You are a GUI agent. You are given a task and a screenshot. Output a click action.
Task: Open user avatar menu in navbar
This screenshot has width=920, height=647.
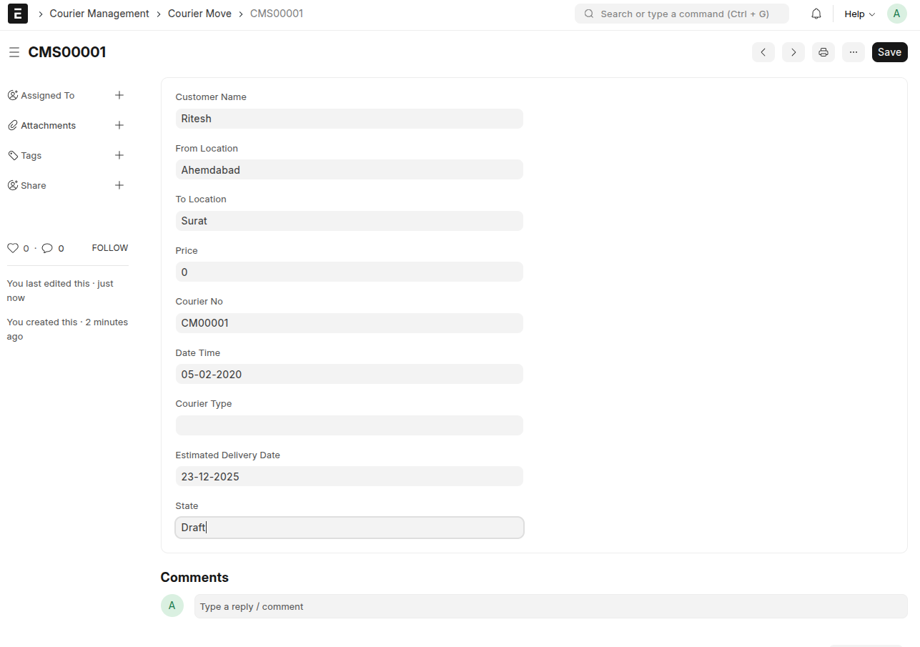[x=896, y=14]
